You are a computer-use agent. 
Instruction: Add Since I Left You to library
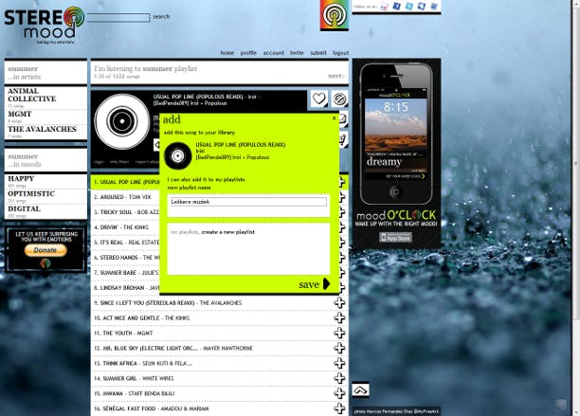coord(339,302)
